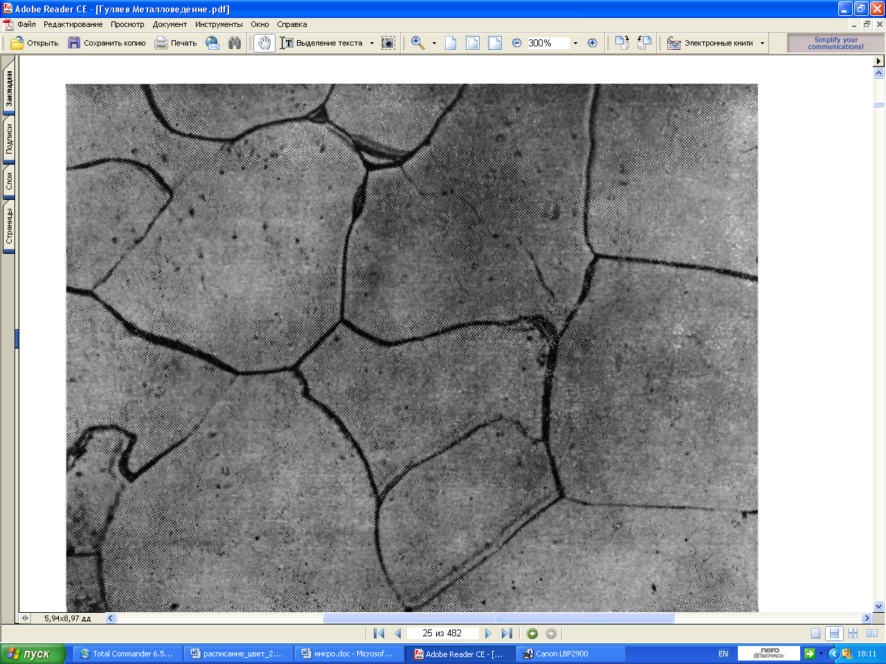
Task: Open the Инструменты menu
Action: pyautogui.click(x=219, y=24)
